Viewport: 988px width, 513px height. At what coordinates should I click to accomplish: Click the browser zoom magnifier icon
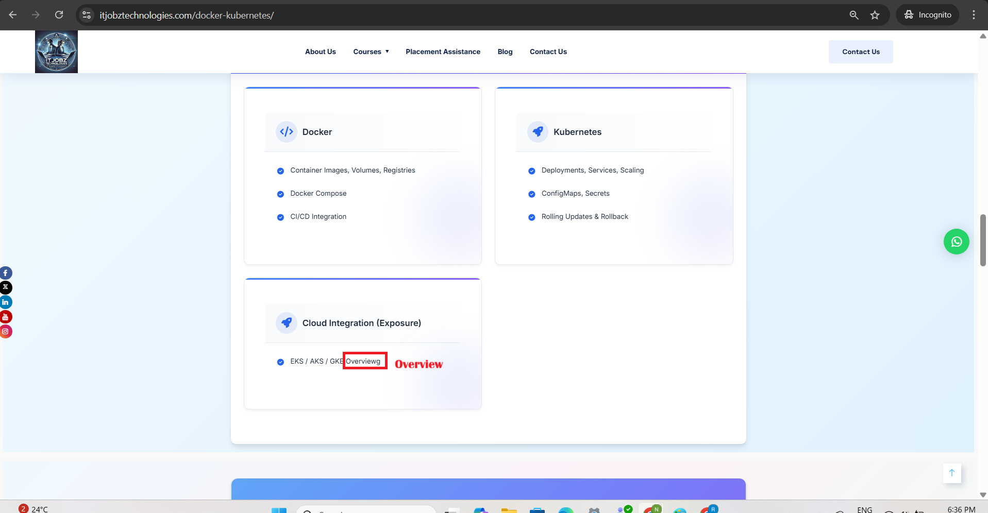854,15
